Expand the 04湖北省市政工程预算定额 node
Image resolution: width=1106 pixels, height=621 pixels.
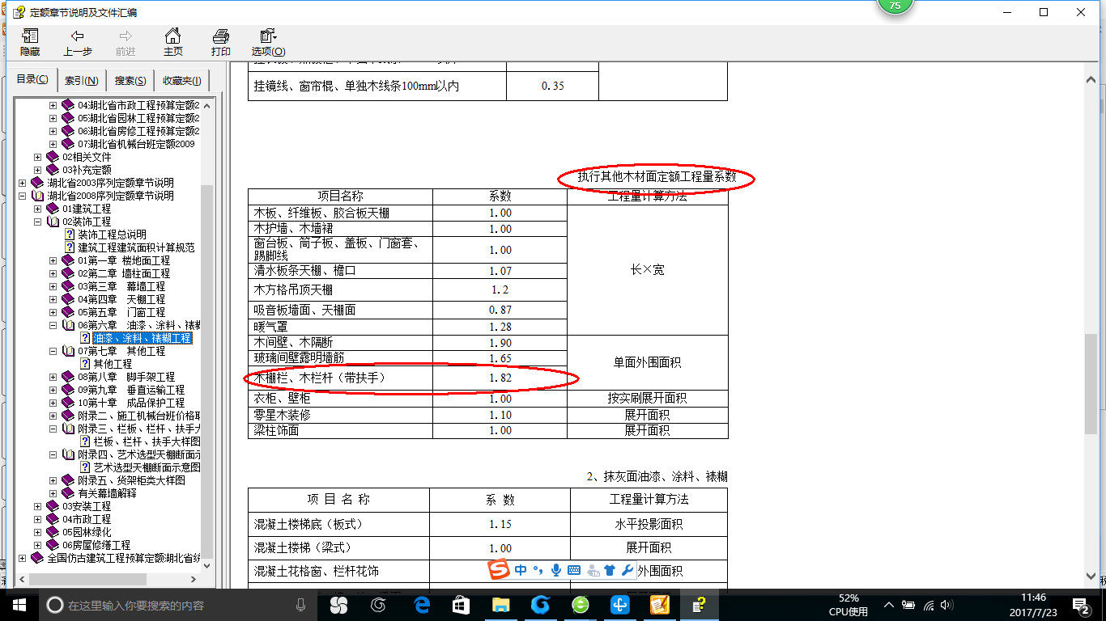(53, 105)
